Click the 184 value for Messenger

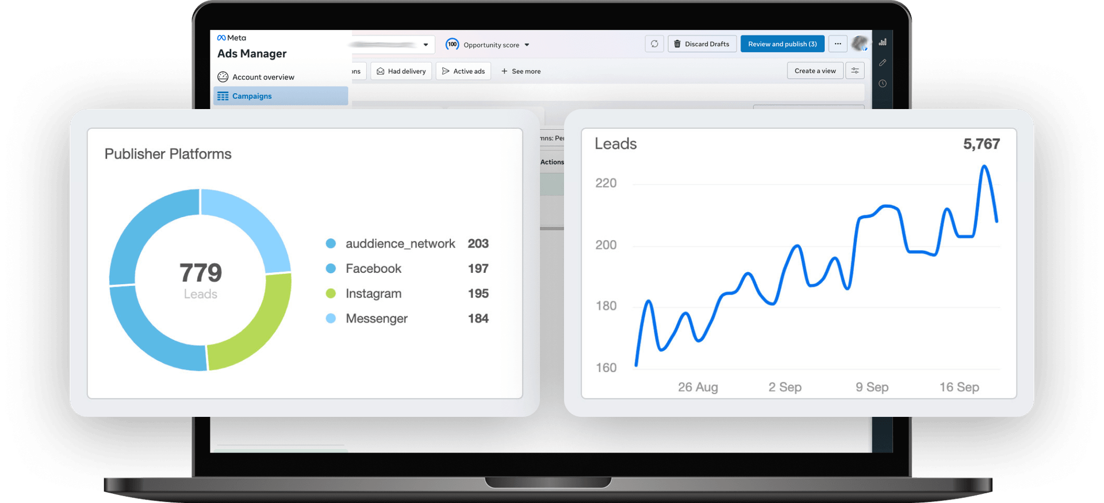coord(478,319)
